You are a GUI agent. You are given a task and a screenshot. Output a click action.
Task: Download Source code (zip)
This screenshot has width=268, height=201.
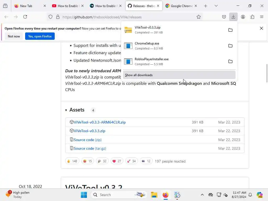(x=87, y=140)
